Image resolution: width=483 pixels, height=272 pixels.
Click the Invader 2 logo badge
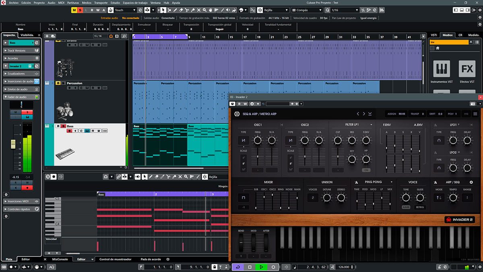click(x=459, y=220)
